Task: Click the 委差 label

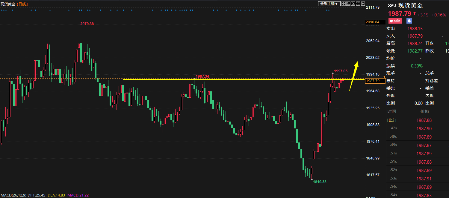Action: (x=430, y=88)
